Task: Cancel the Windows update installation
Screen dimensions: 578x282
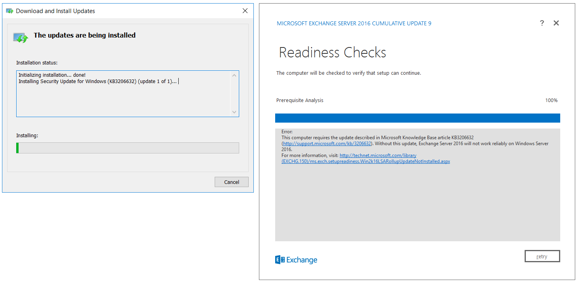Action: pyautogui.click(x=232, y=182)
